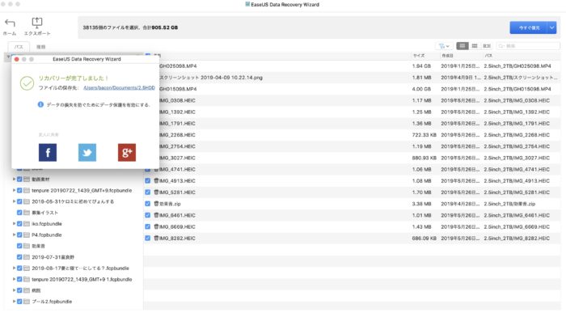Image resolution: width=566 pixels, height=317 pixels.
Task: Click the エクスポート export icon
Action: 37,23
